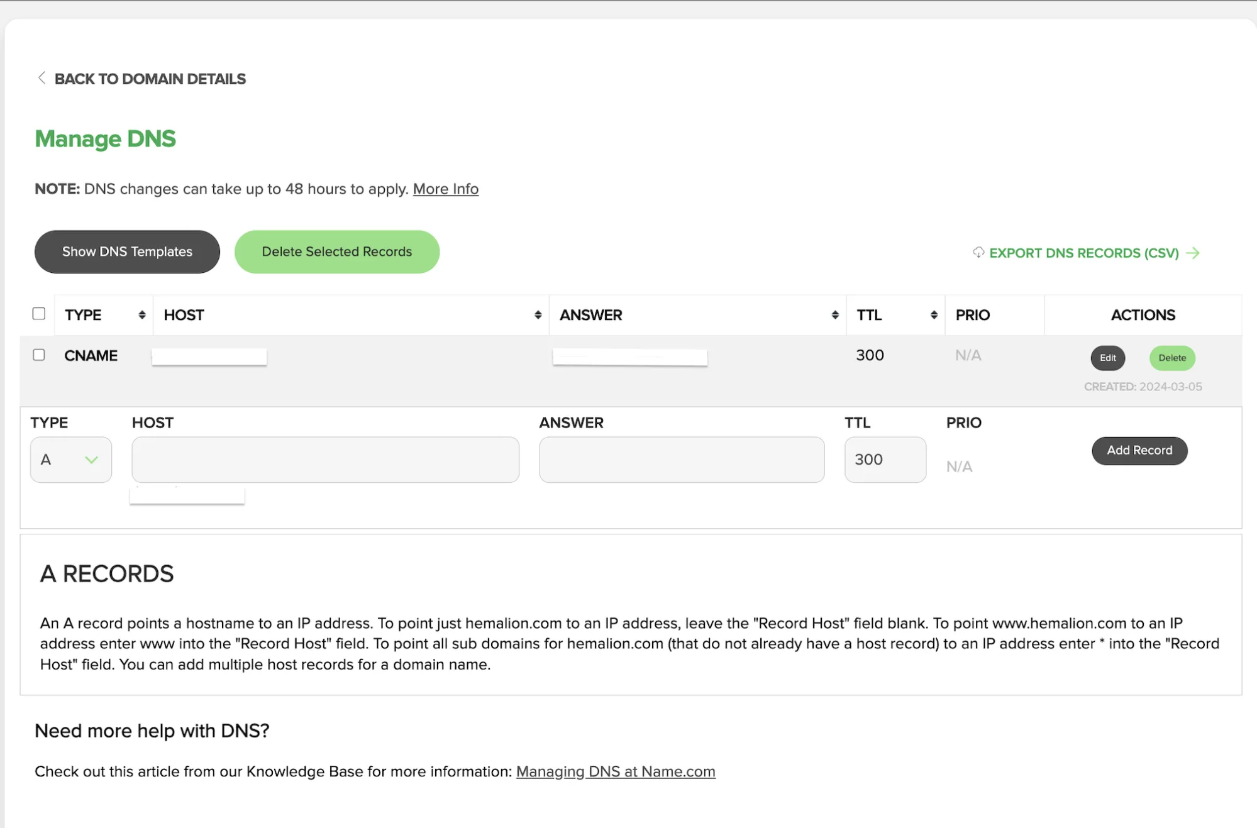Click the back chevron arrow icon

coord(42,78)
